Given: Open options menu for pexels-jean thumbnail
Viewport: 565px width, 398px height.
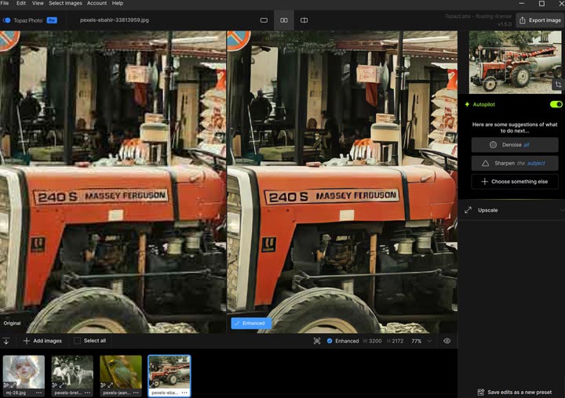Looking at the screenshot, I should point(136,393).
